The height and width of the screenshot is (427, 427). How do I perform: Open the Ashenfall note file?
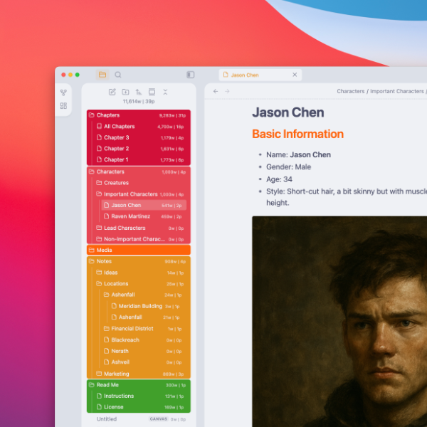coord(147,317)
